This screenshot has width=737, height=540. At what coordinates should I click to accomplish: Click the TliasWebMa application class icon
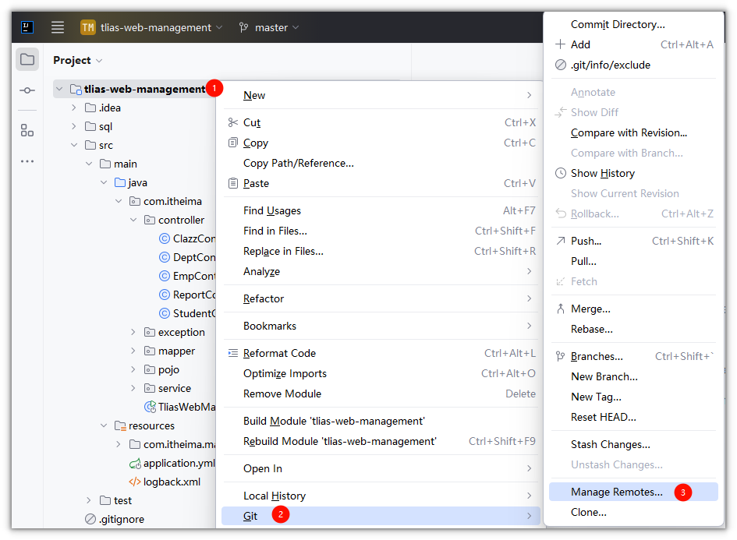tap(150, 407)
